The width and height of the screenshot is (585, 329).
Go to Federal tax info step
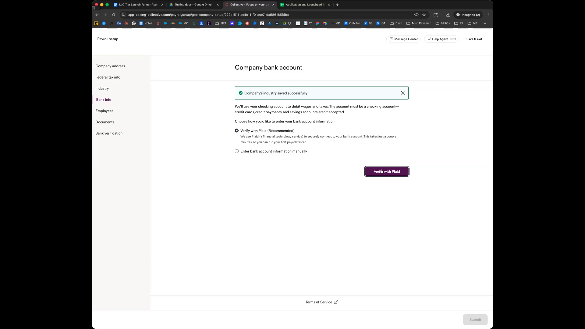click(108, 77)
